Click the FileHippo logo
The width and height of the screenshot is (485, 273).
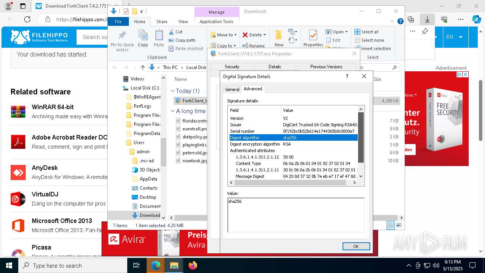coord(39,37)
